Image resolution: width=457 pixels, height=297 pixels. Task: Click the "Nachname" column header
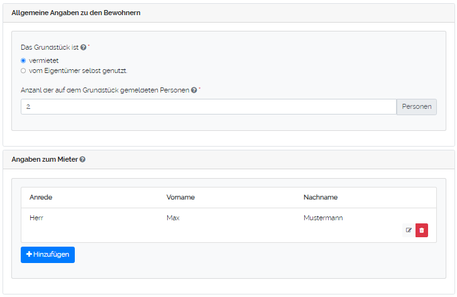click(x=321, y=198)
